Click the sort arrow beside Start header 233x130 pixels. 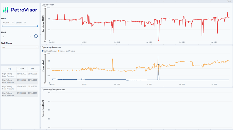[x=18, y=70]
